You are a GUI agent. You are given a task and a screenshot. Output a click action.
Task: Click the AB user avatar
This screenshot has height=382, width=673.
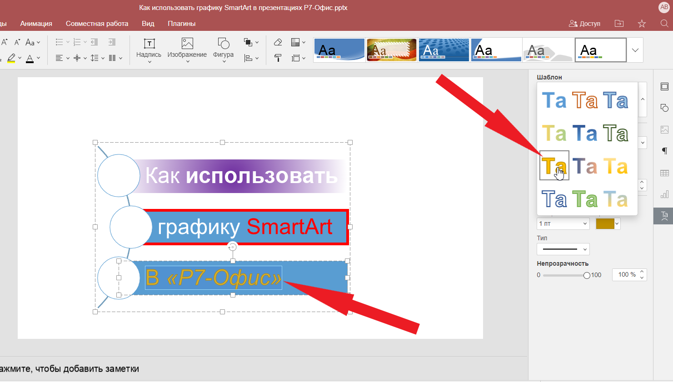tap(664, 7)
